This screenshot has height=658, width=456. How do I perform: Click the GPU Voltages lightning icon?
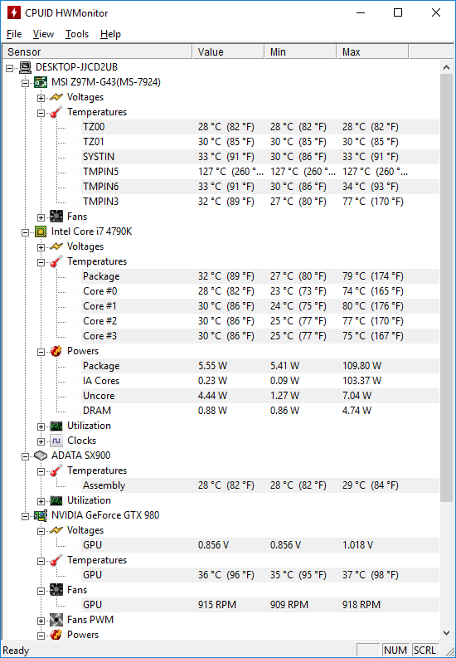tap(56, 530)
